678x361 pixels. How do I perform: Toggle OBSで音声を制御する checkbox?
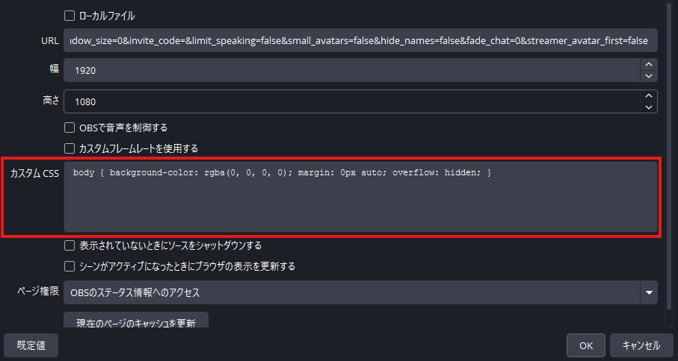click(70, 128)
